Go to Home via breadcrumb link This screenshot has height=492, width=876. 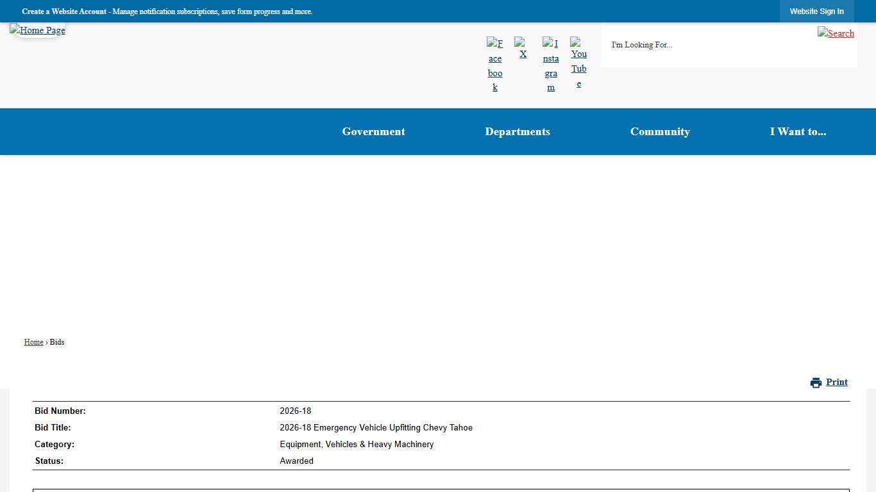click(x=33, y=342)
